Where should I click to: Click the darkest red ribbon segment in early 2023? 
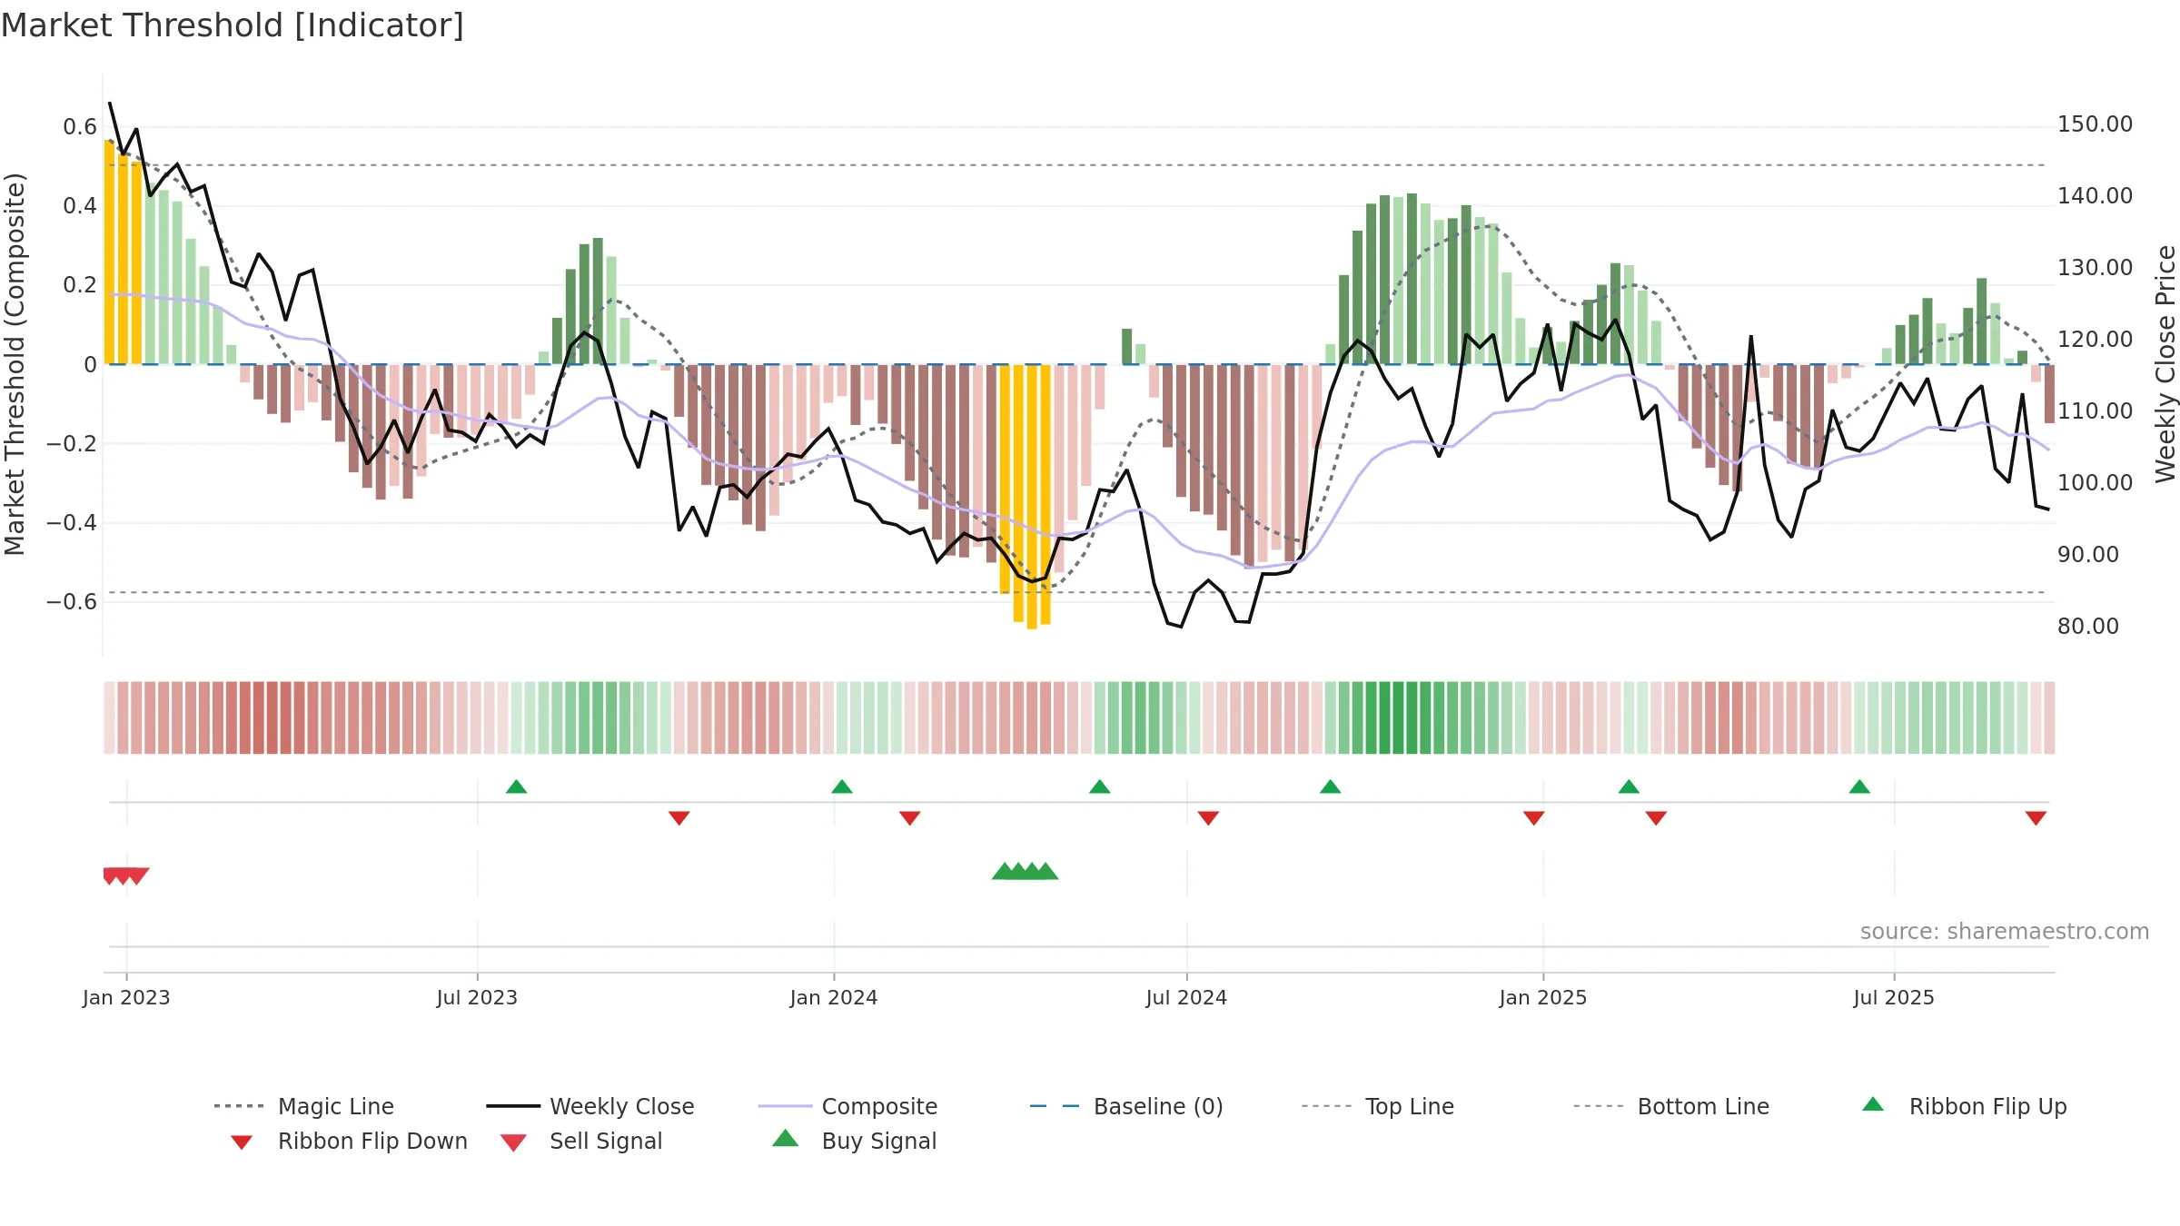tap(272, 717)
